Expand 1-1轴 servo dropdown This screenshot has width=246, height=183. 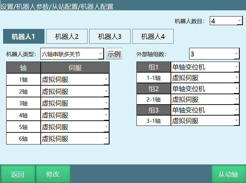click(205, 78)
